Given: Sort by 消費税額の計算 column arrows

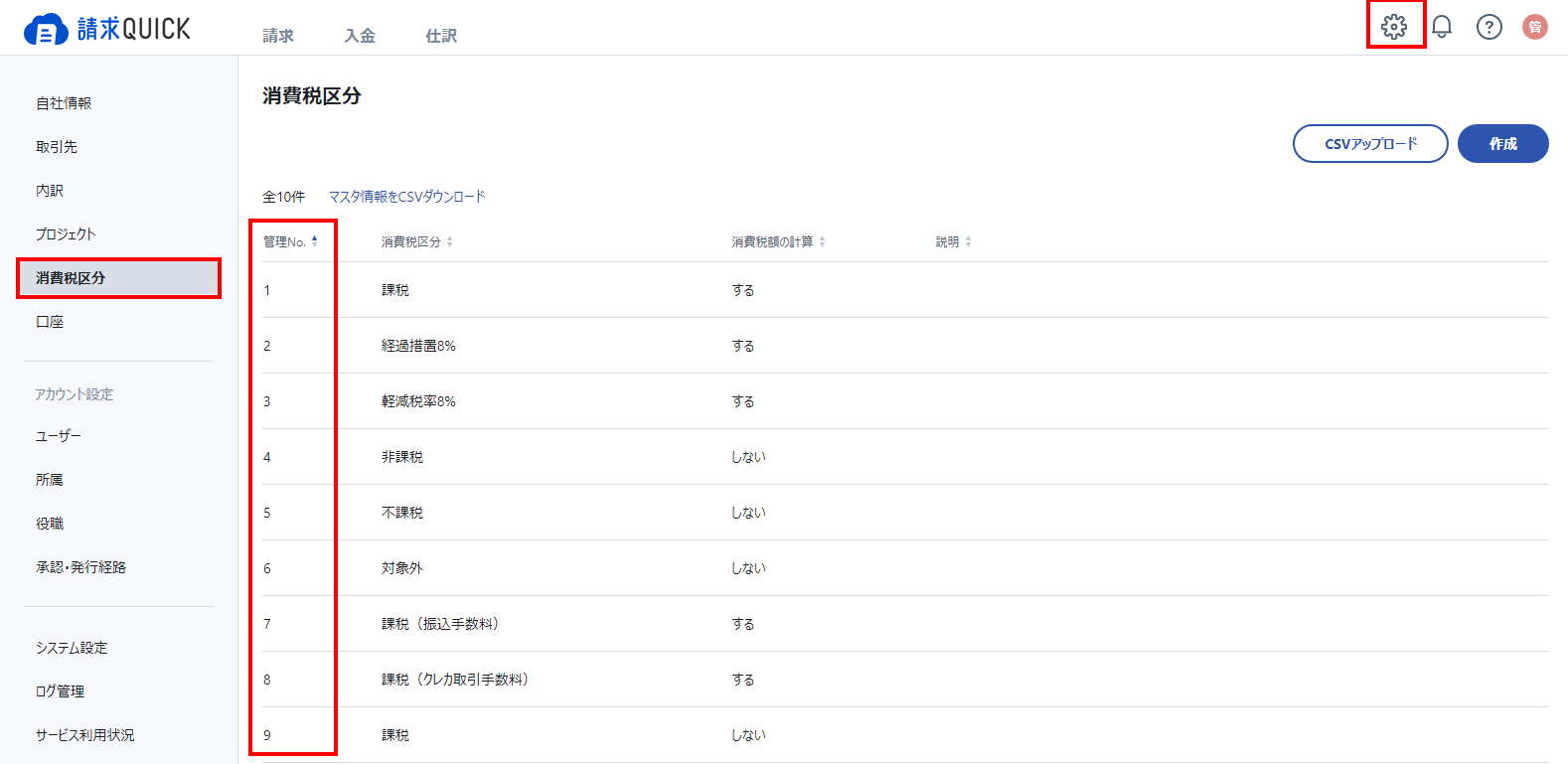Looking at the screenshot, I should click(822, 241).
